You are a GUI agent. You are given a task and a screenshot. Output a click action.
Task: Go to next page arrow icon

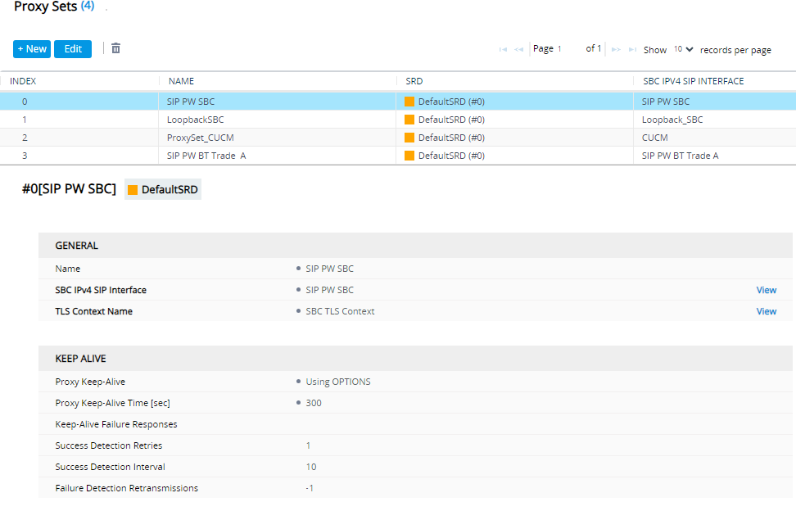[x=616, y=49]
